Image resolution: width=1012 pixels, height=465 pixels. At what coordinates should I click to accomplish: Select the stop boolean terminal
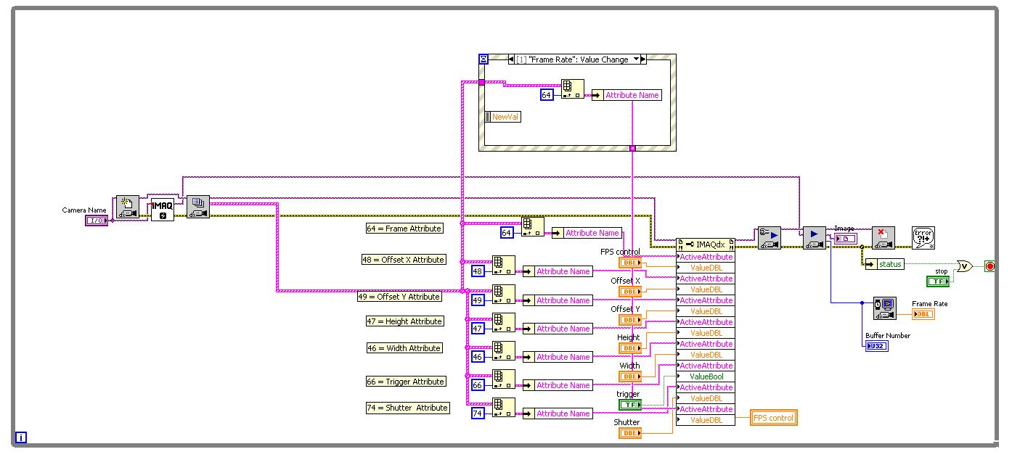938,281
